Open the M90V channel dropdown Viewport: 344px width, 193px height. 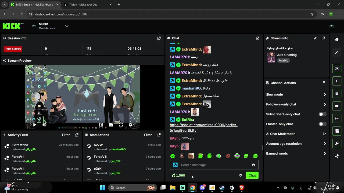67,26
